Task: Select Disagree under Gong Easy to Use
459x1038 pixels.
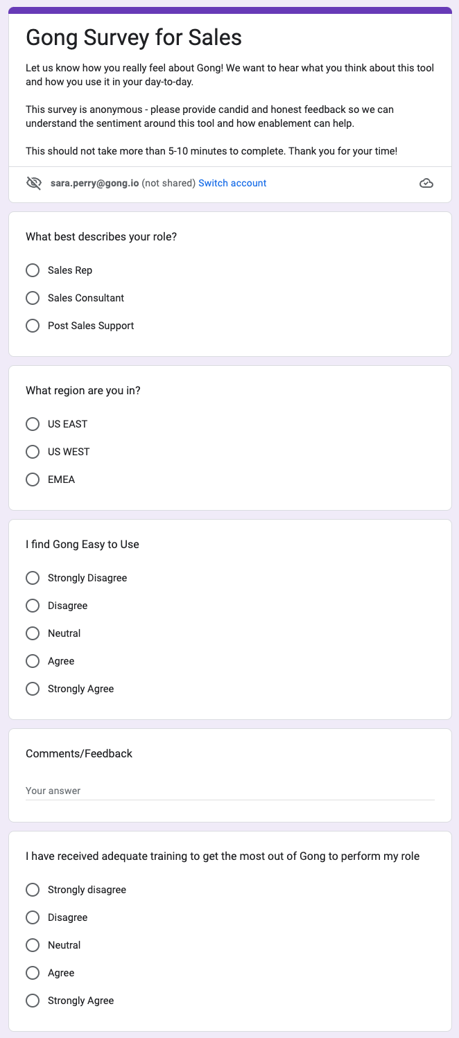Action: tap(33, 606)
